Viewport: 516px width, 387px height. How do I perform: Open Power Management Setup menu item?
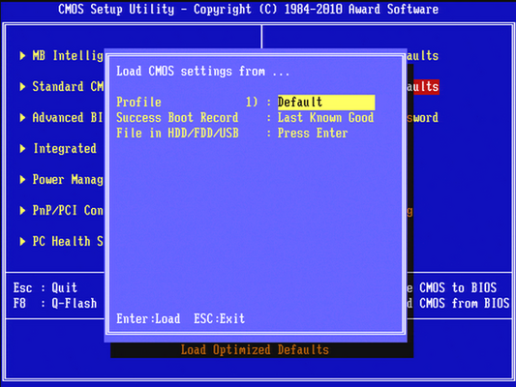[x=68, y=180]
